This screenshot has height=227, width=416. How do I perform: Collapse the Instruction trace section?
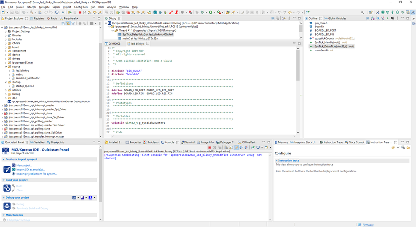277,161
